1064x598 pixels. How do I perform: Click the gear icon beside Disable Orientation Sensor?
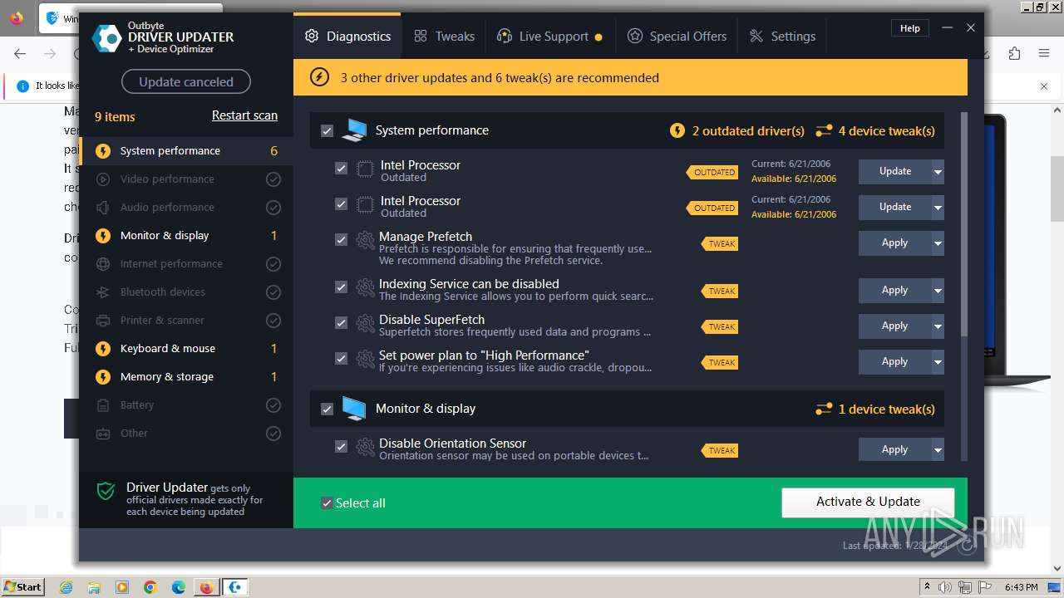[x=365, y=448]
